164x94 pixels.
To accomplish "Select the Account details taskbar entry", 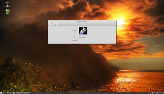I will (23, 93).
